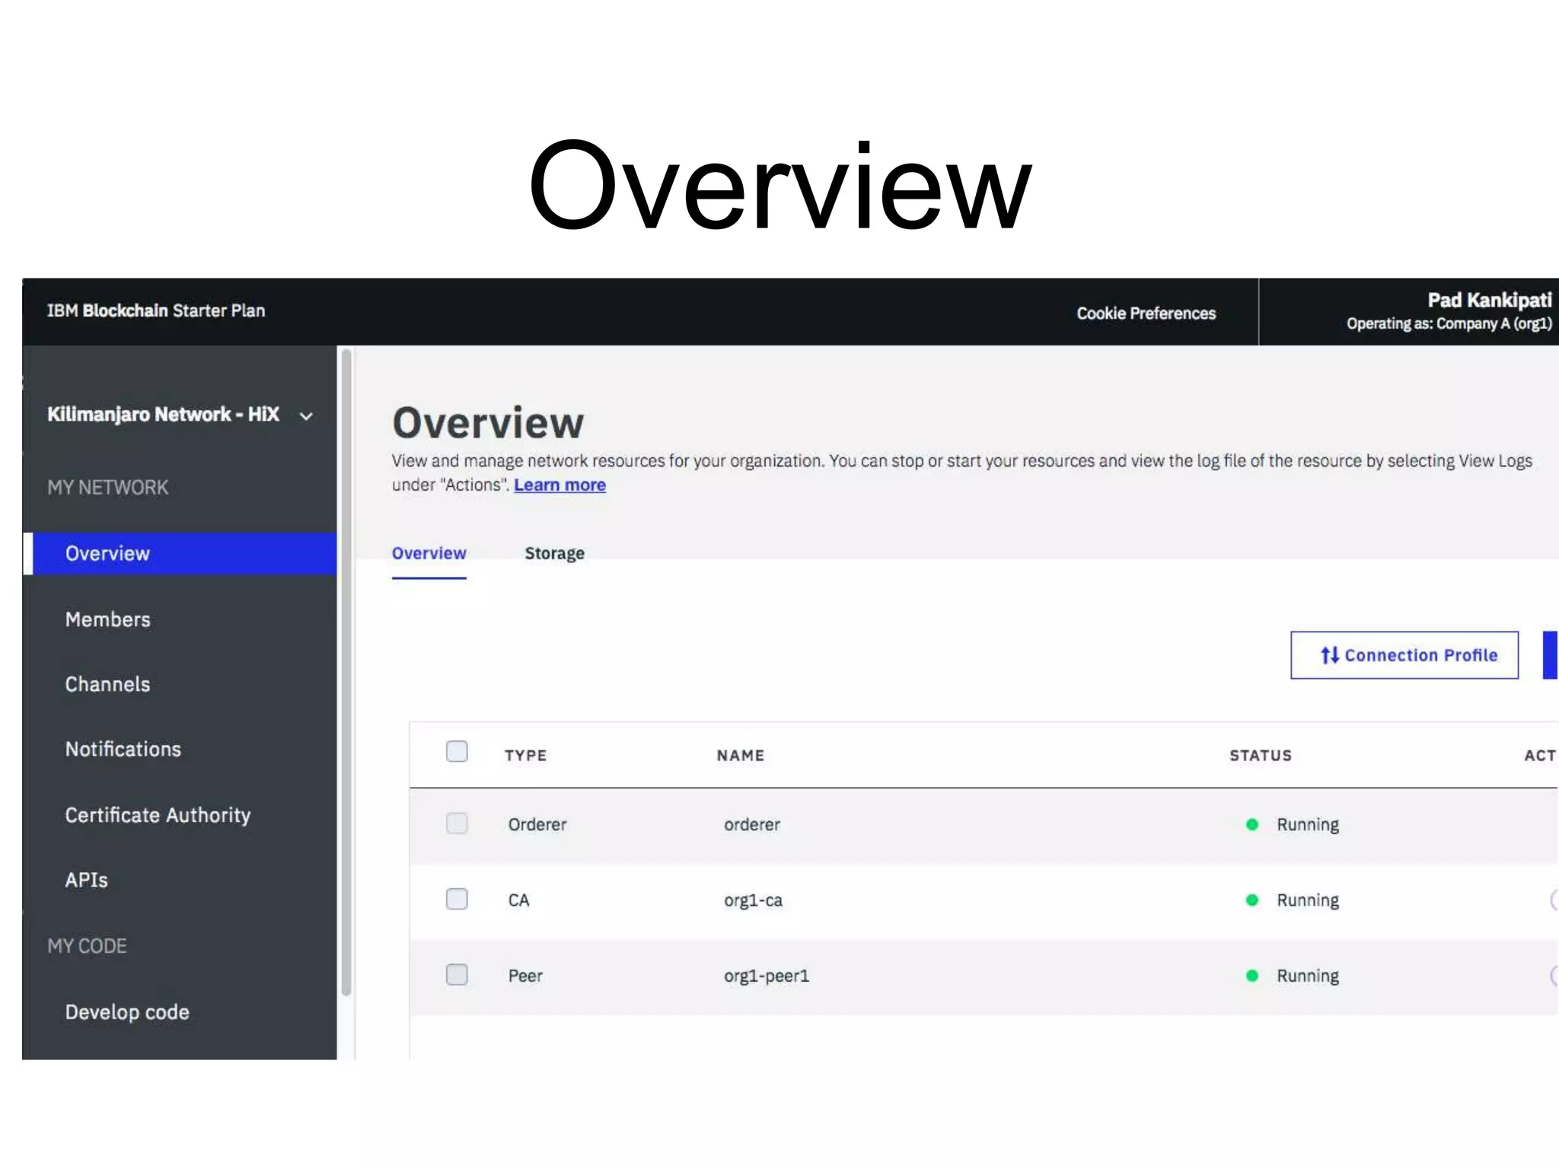Switch to the Storage tab

coord(554,553)
